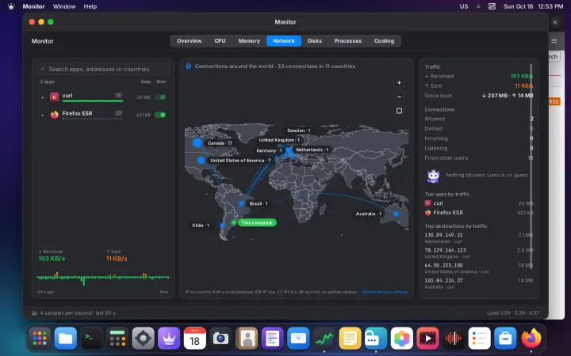Launch the Terminal from the dock
571x356 pixels.
click(x=91, y=339)
